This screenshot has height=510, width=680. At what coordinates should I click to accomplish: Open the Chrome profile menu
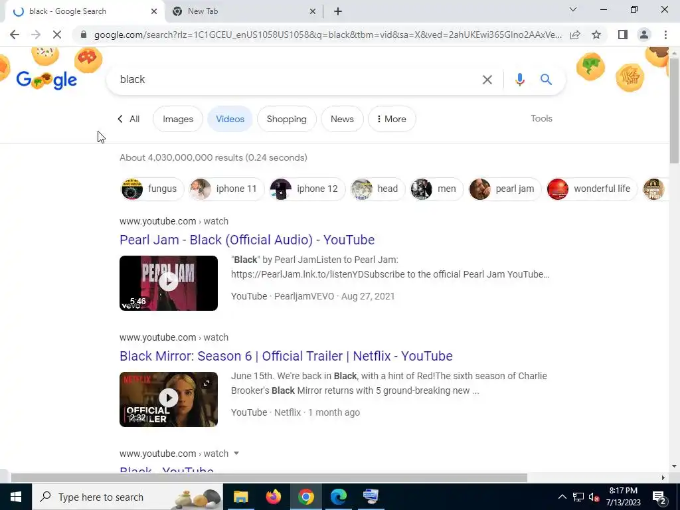[x=644, y=35]
